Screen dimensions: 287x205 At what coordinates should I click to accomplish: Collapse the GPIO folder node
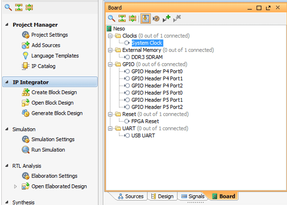tap(110, 64)
